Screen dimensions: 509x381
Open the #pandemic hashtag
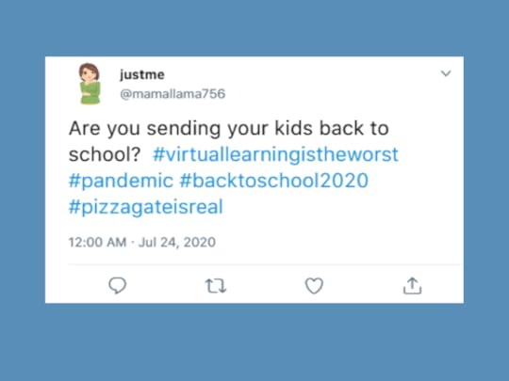point(121,181)
